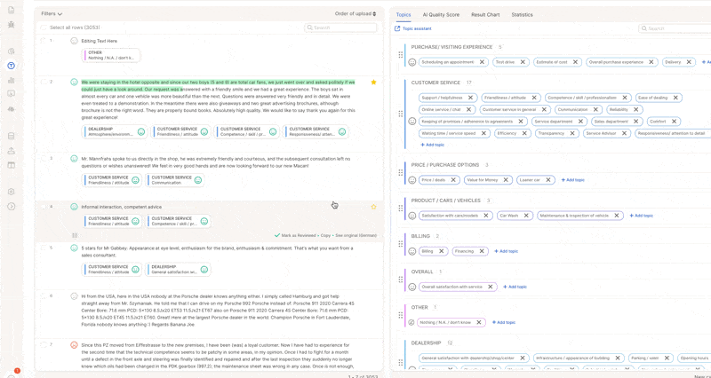711x378 pixels.
Task: Remove the 'Test drive' topic chip
Action: 523,62
